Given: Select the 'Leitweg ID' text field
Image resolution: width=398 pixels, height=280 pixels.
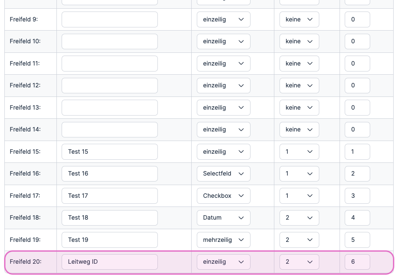Looking at the screenshot, I should [x=110, y=262].
